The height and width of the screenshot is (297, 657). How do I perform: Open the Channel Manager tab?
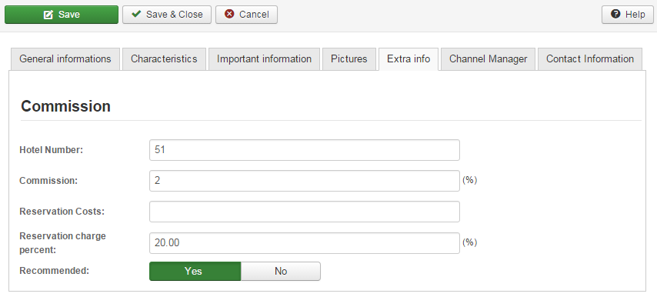coord(489,59)
